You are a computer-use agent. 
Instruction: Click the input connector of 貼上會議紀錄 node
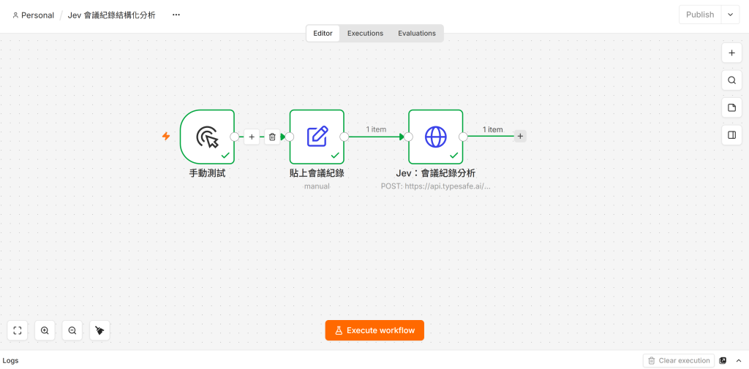[290, 137]
